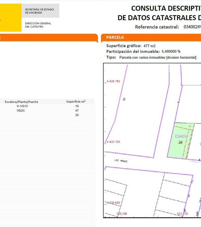Click the 'Superficie m²' column header
The image size is (201, 227).
click(x=76, y=102)
